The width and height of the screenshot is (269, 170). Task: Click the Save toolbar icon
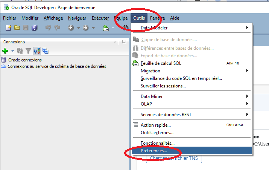click(26, 28)
